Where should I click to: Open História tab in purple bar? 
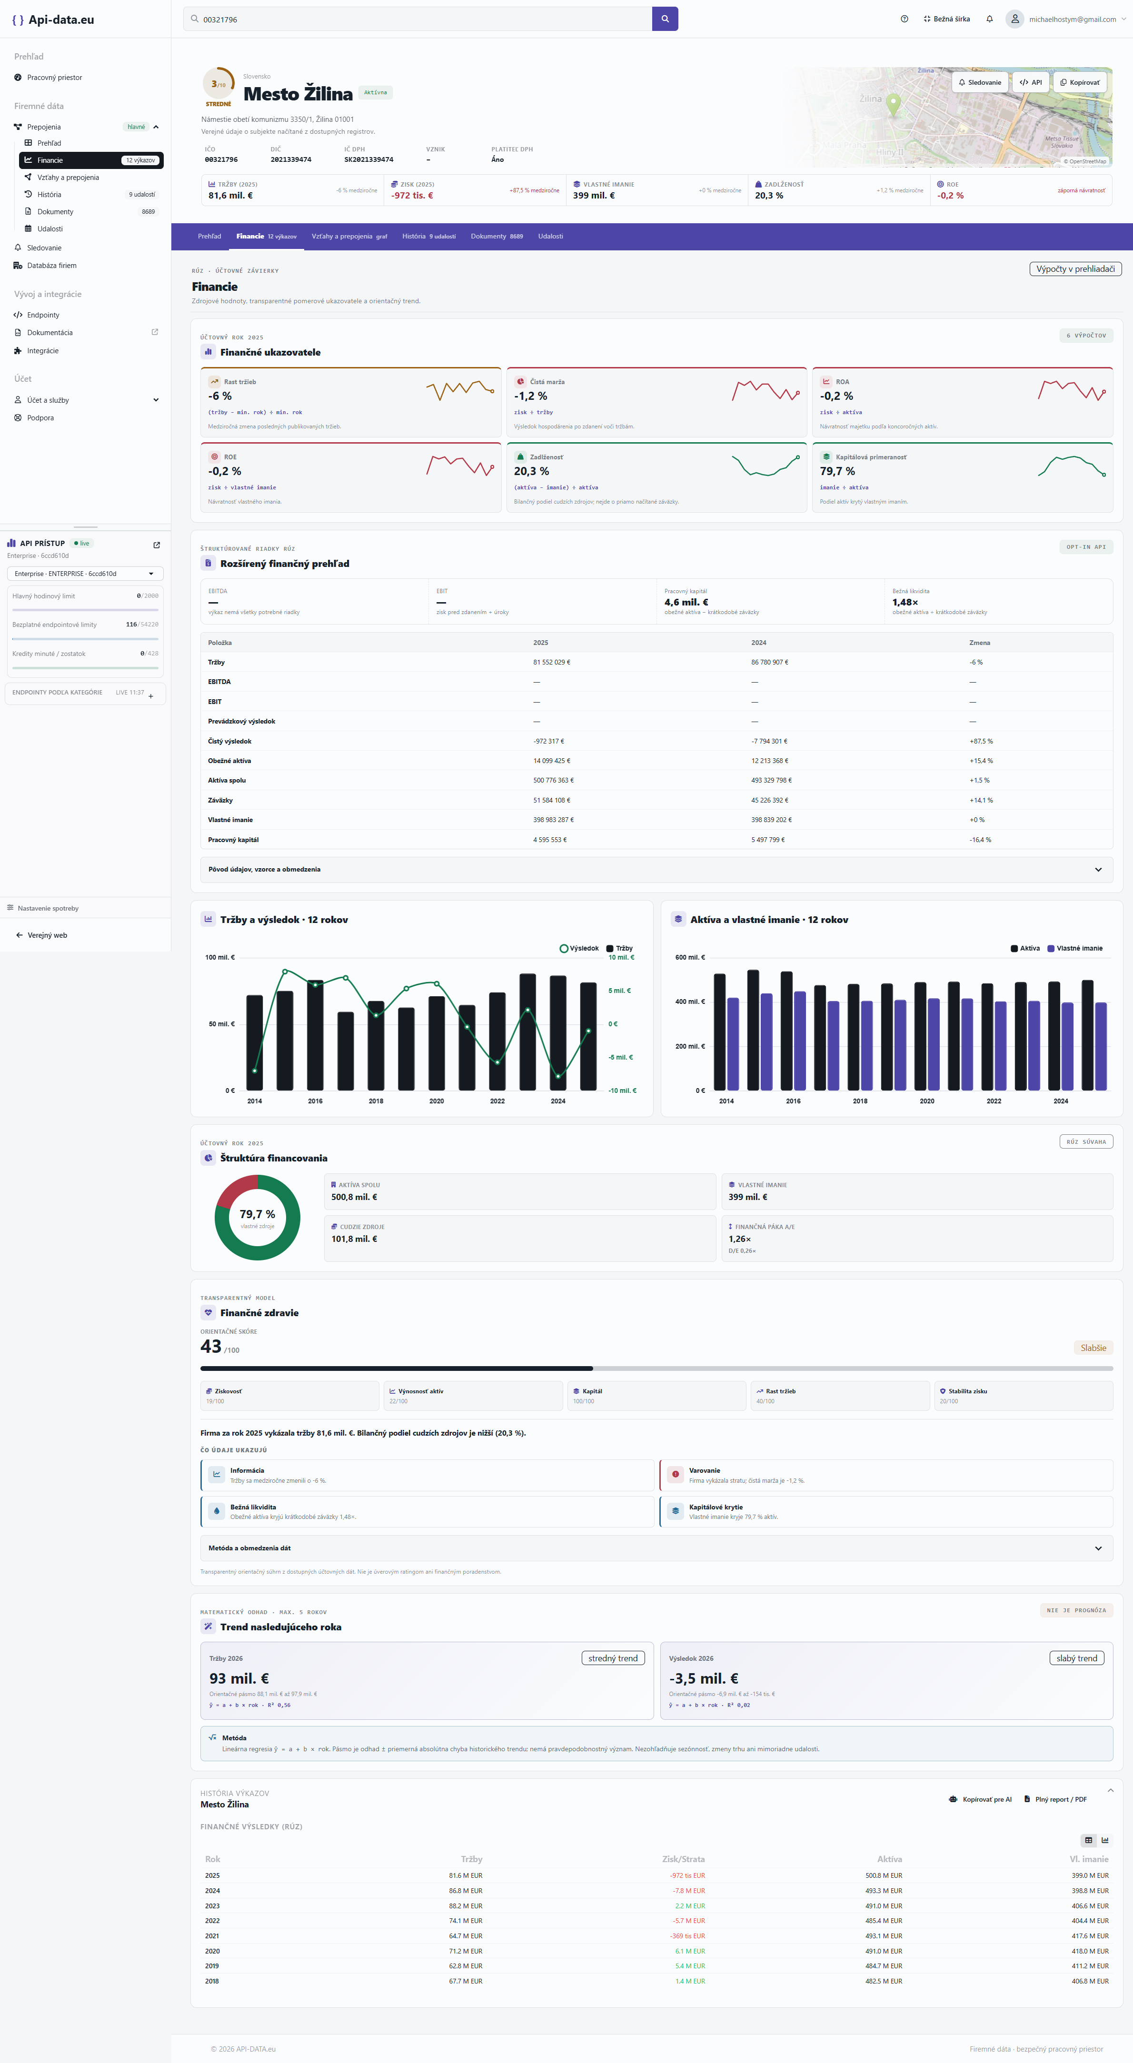[429, 236]
